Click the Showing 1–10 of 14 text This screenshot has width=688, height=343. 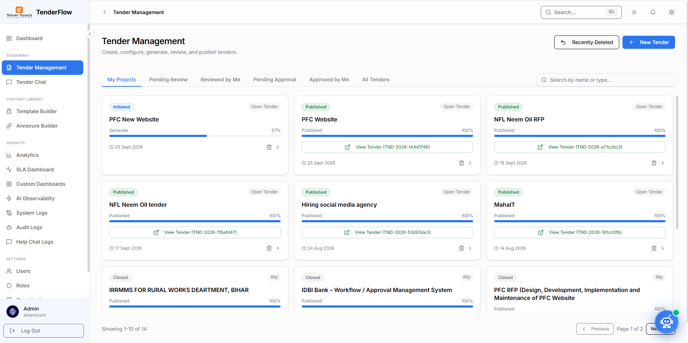click(124, 329)
